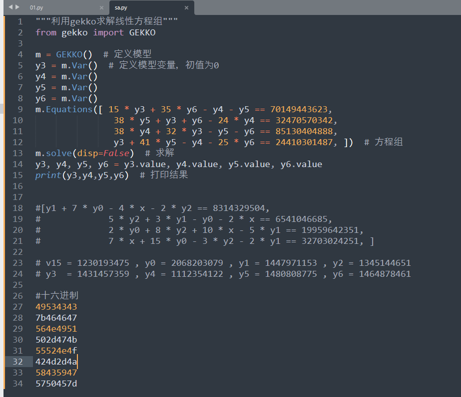Click 'y6 = 1464878461' comment

tap(372, 274)
